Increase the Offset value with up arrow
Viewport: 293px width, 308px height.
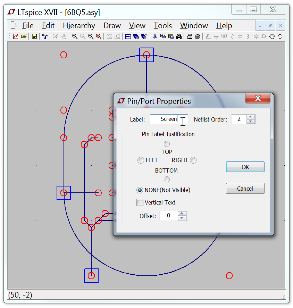pyautogui.click(x=182, y=214)
